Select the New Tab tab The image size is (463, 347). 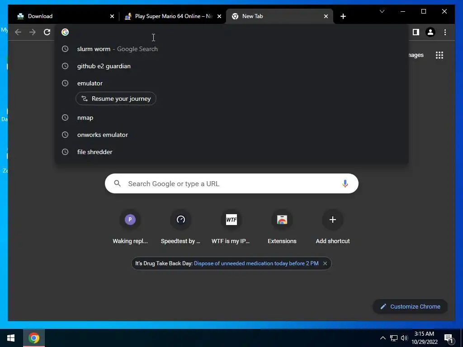(279, 16)
